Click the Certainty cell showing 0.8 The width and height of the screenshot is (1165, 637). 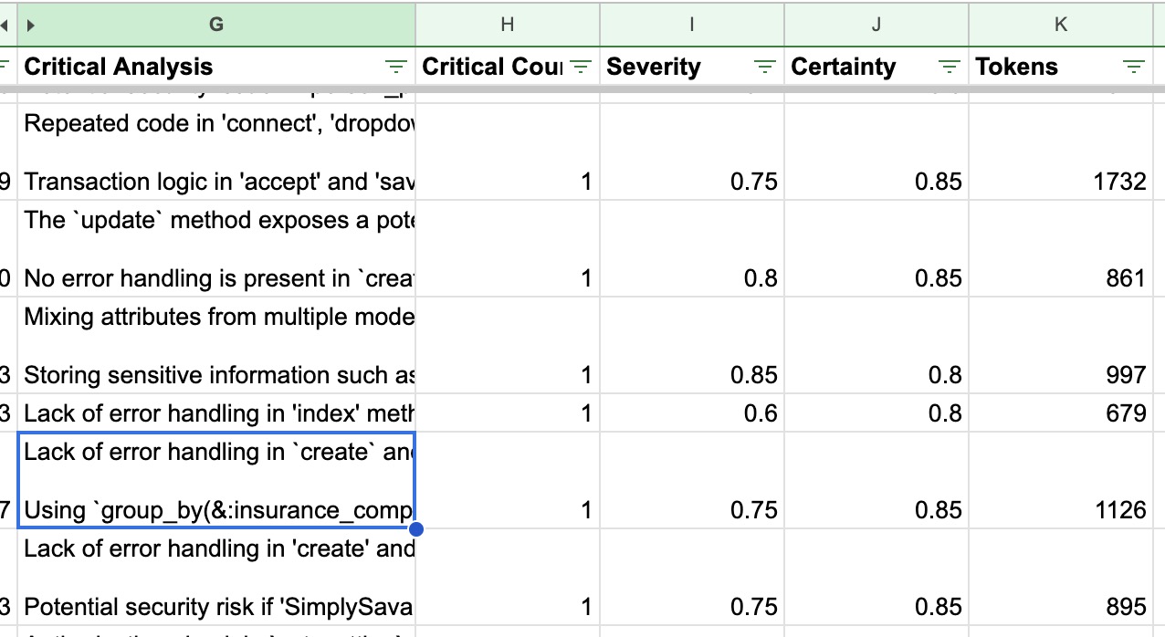click(x=876, y=412)
